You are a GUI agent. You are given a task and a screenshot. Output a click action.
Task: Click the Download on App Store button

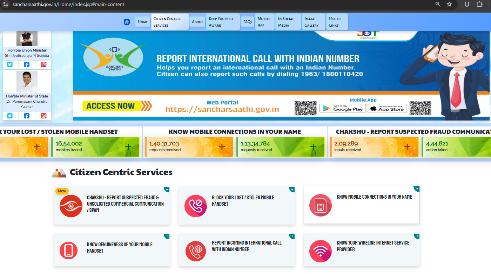(x=386, y=108)
